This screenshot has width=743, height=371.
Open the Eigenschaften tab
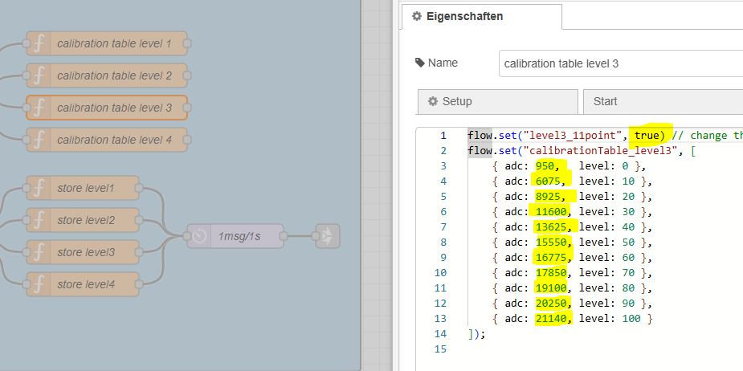point(482,17)
